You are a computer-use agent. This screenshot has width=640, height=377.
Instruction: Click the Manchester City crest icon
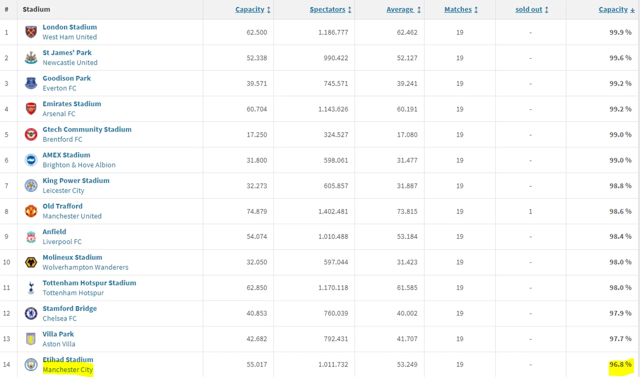(x=31, y=365)
